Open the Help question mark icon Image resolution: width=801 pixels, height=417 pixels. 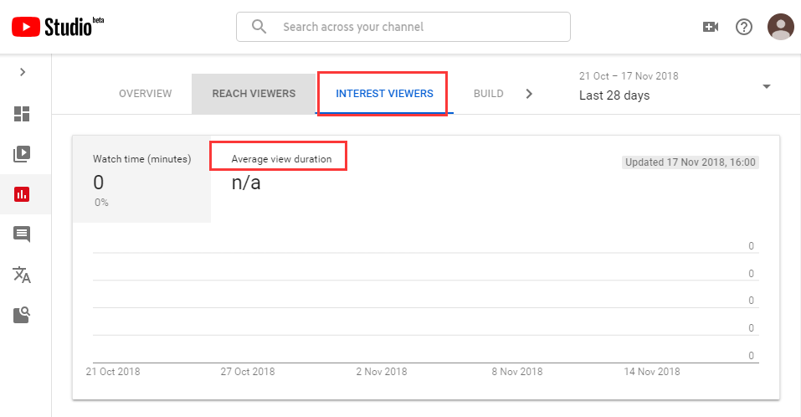point(743,27)
